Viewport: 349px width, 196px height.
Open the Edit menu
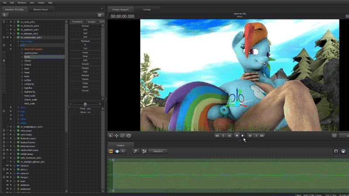(x=12, y=3)
